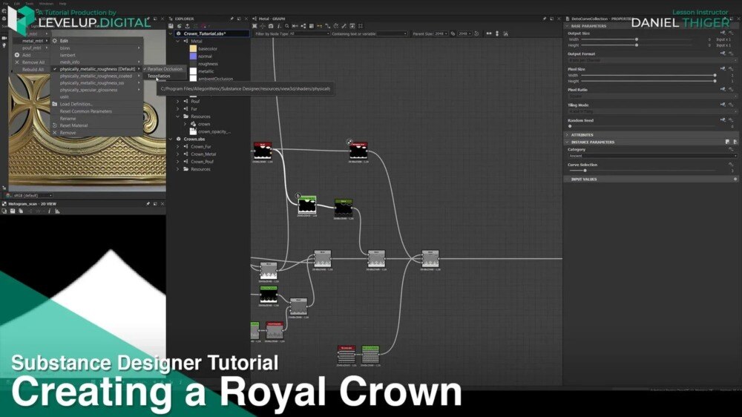The height and width of the screenshot is (417, 742).
Task: Collapse the Base Parameters section
Action: click(x=567, y=26)
